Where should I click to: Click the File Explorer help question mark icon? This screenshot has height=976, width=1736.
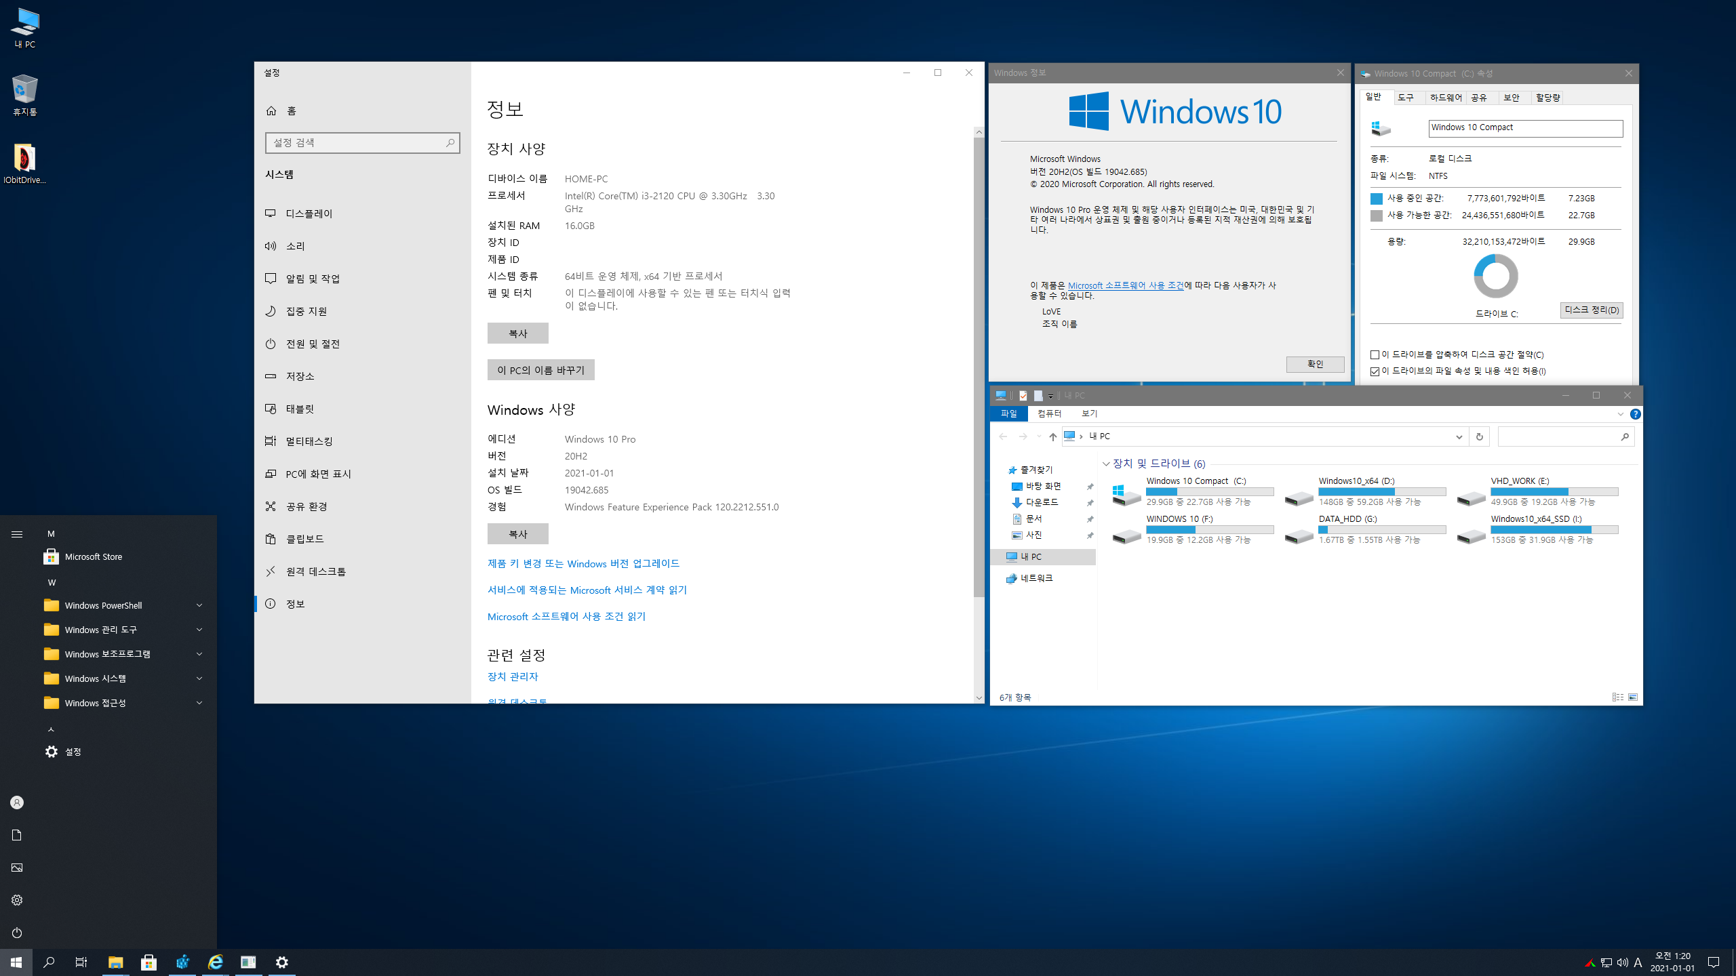[x=1635, y=414]
